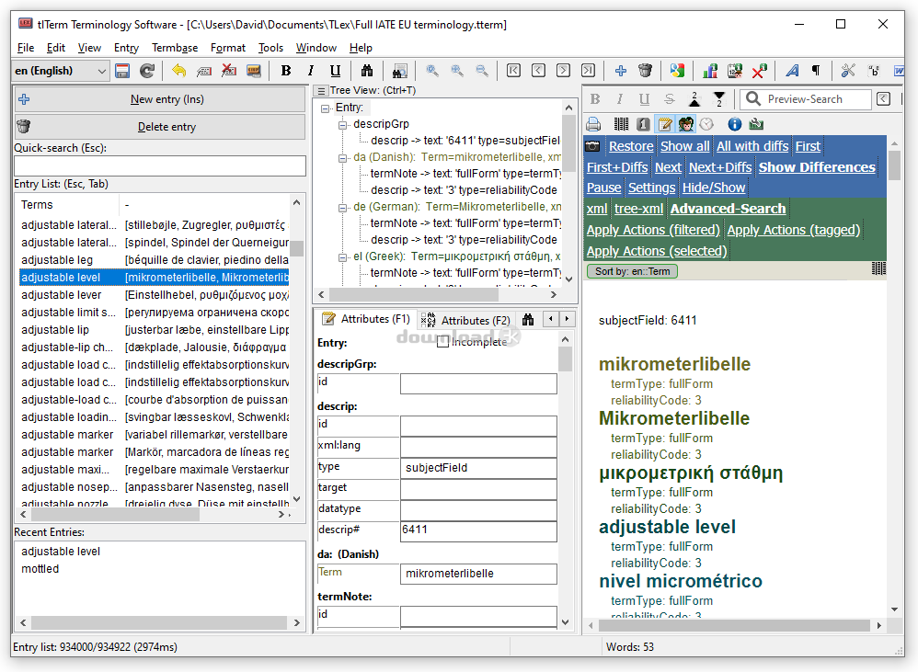Click the Show Differences link
Viewport: 918px width, 672px height.
click(x=818, y=166)
